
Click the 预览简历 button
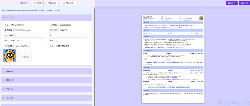(24, 3)
